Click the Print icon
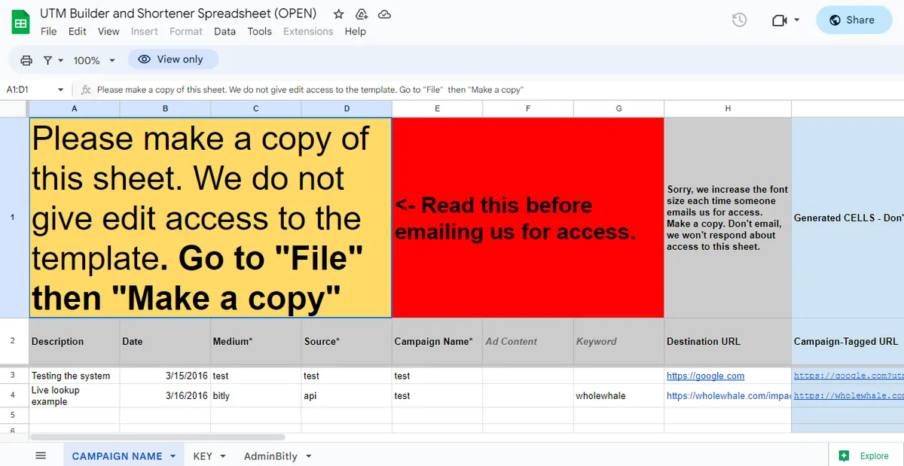 [x=26, y=59]
